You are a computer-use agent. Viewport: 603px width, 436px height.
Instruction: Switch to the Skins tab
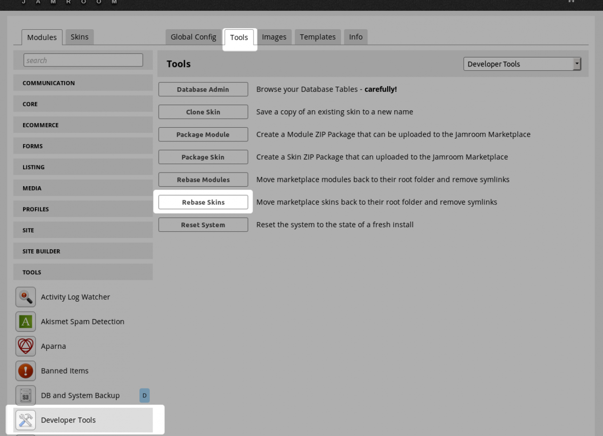point(80,37)
